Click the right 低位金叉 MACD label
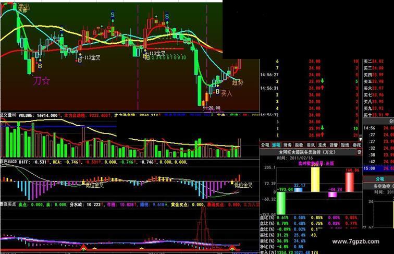 coord(243,185)
